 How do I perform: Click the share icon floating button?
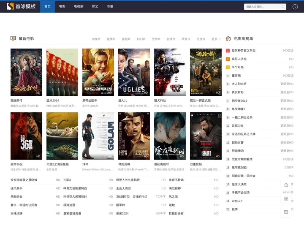tap(286, 185)
